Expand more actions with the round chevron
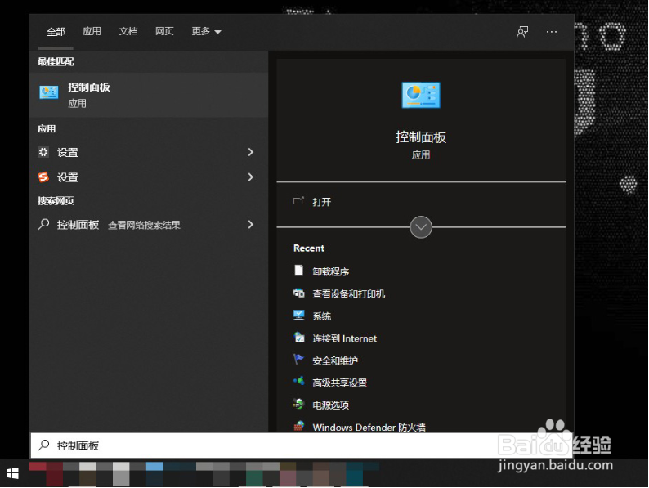 (420, 227)
